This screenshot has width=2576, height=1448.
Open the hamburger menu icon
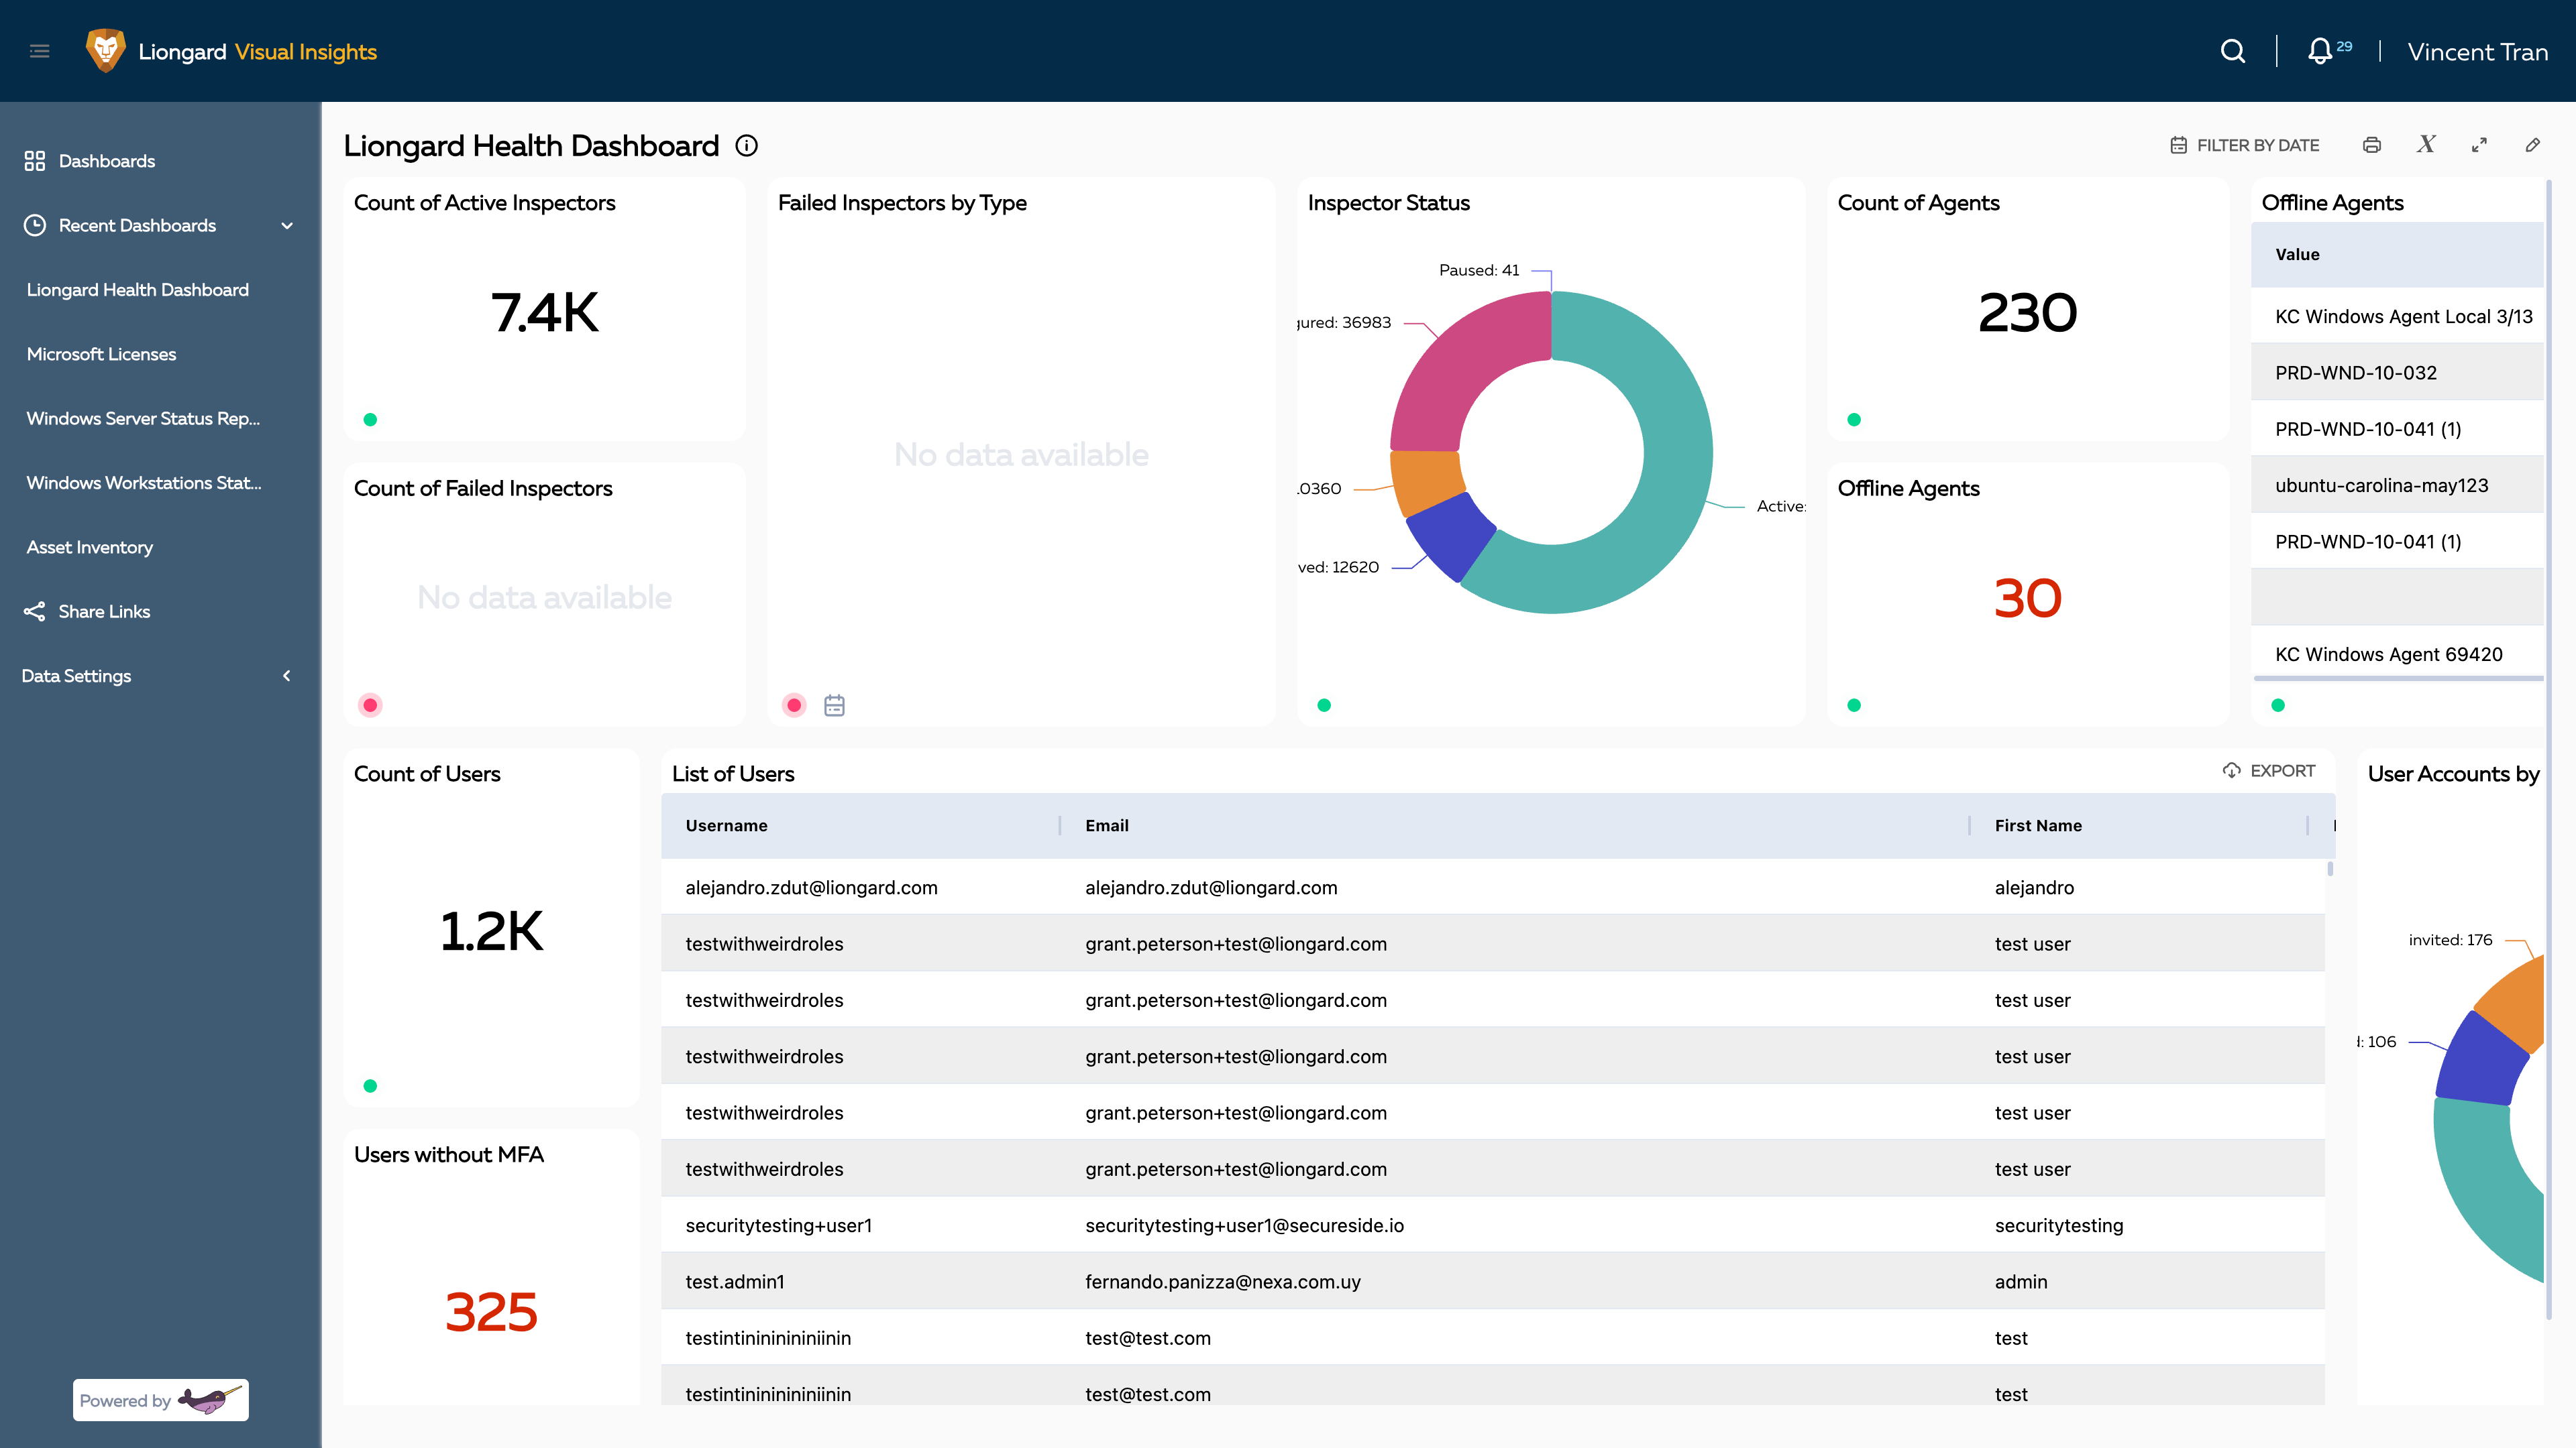click(x=40, y=51)
